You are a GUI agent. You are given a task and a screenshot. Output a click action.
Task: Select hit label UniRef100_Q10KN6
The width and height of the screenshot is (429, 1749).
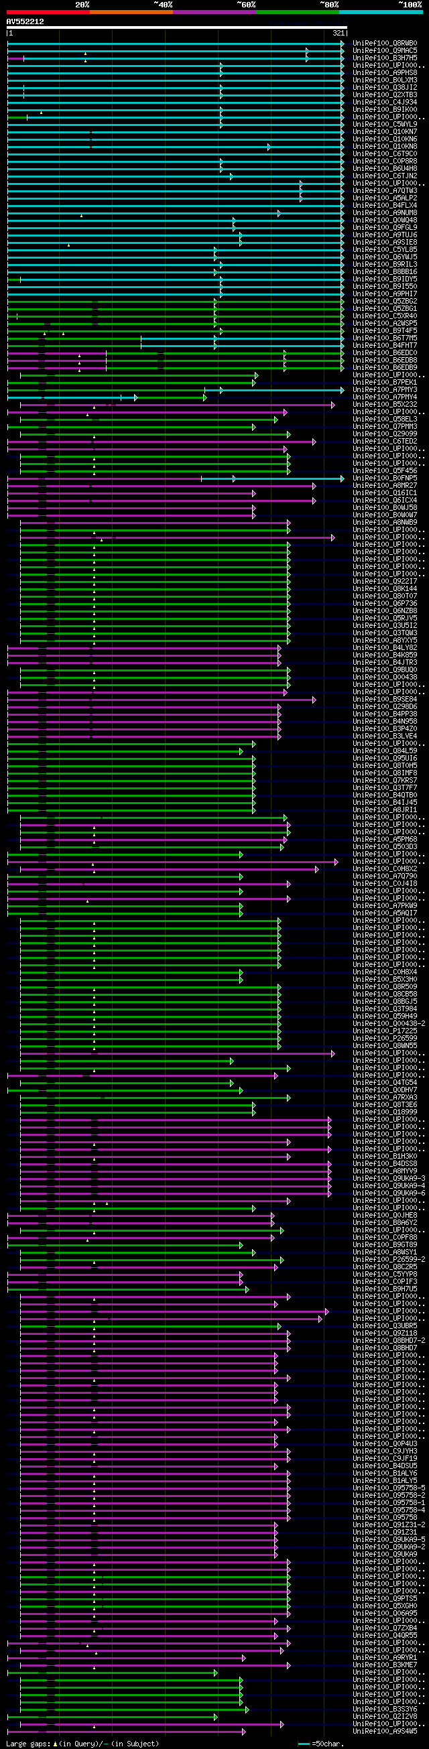tap(385, 139)
